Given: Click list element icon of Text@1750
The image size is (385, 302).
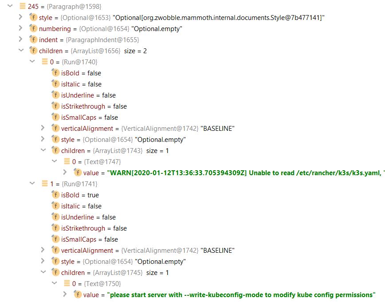Looking at the screenshot, I should [x=67, y=283].
